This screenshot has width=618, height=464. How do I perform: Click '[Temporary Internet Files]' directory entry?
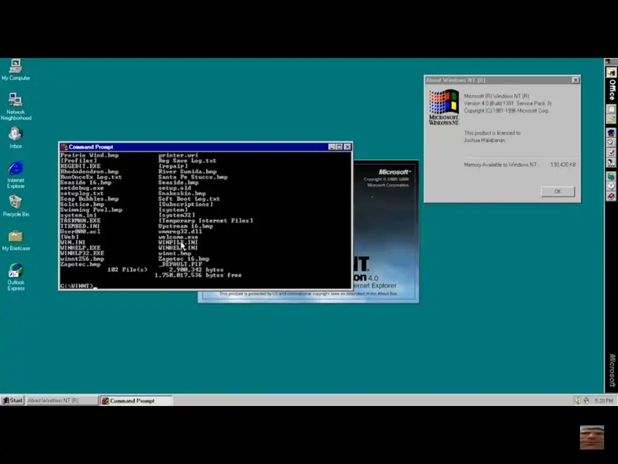pos(206,221)
